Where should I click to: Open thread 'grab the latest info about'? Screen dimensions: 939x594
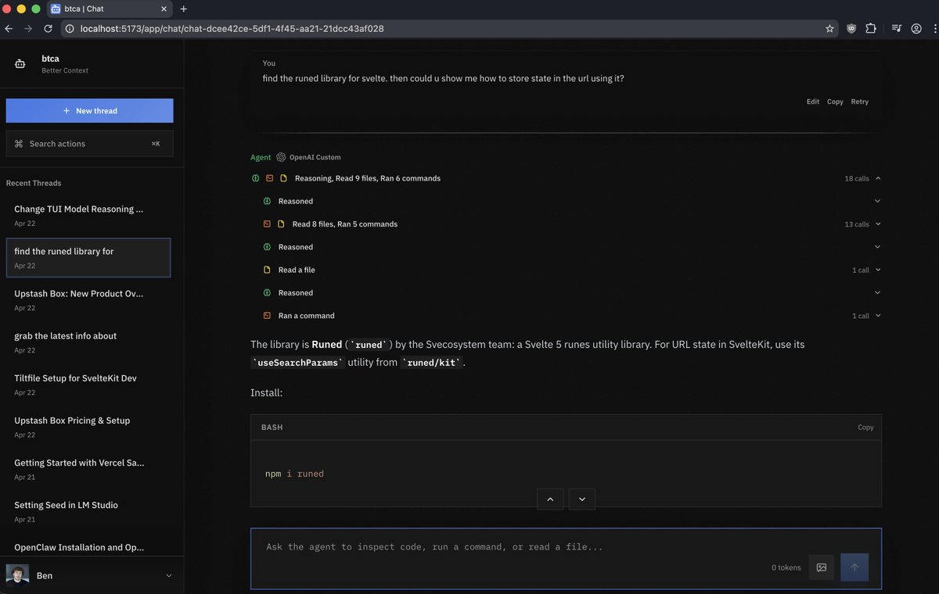tap(88, 342)
